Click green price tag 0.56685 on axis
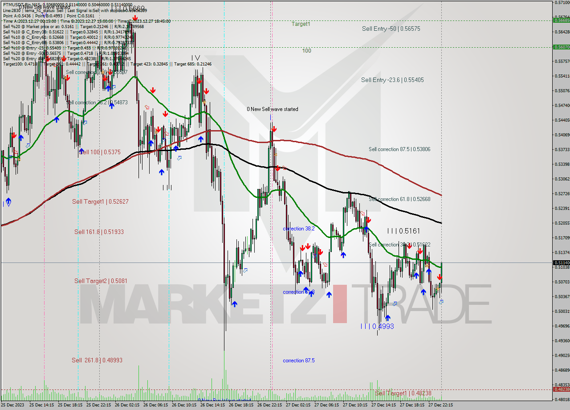570x410 pixels. pos(561,20)
